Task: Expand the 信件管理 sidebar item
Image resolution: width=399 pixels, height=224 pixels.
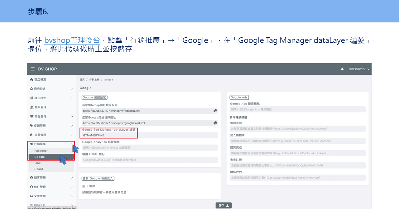Action: pos(51,187)
